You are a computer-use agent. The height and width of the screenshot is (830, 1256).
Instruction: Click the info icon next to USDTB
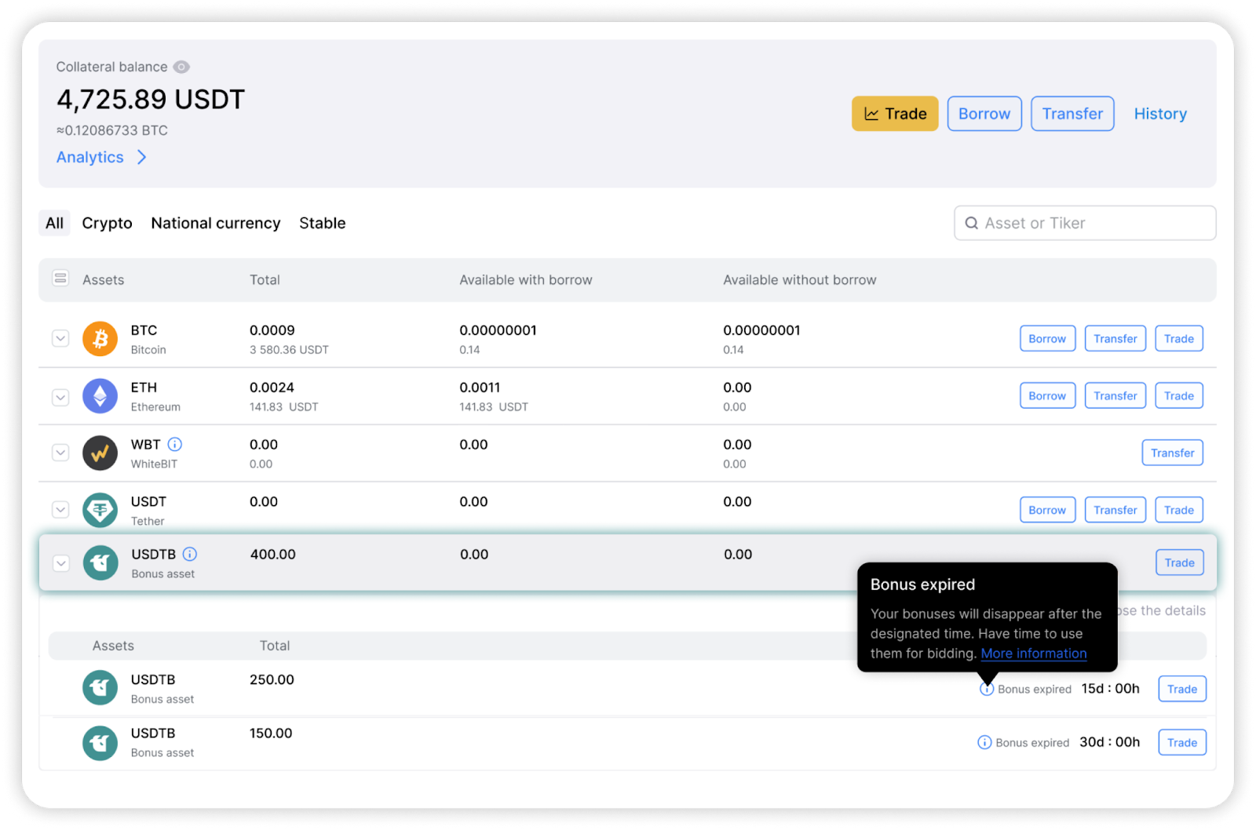click(x=190, y=554)
